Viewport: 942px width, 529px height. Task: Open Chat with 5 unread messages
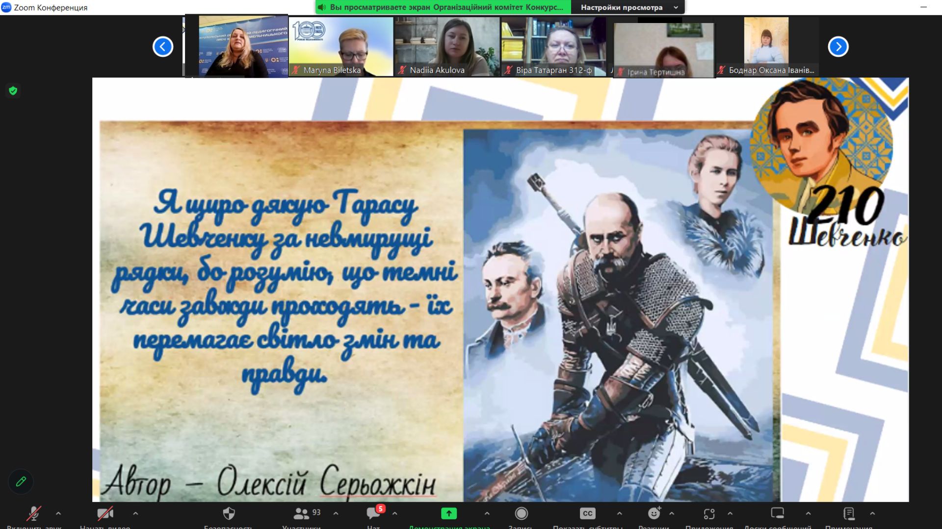(x=374, y=514)
